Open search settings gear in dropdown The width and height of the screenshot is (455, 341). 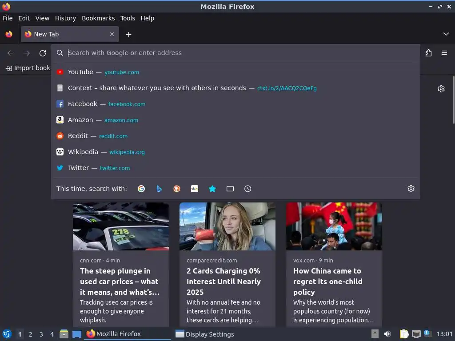[x=411, y=189]
